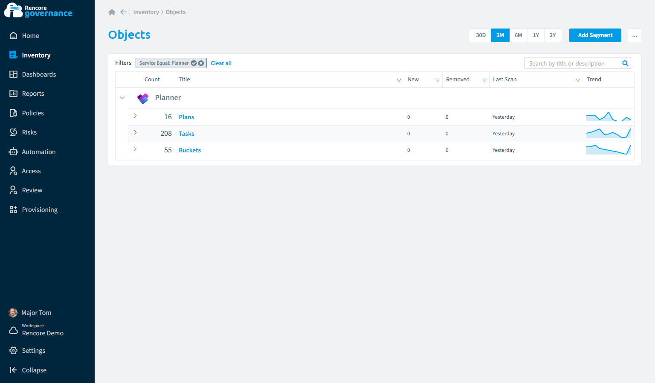Navigate to Inventory breadcrumb link
This screenshot has height=383, width=655.
(x=146, y=12)
